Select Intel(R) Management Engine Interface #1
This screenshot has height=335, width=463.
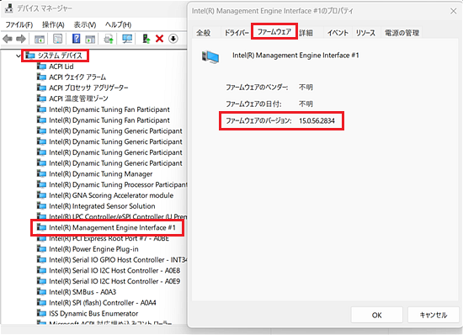click(x=112, y=227)
